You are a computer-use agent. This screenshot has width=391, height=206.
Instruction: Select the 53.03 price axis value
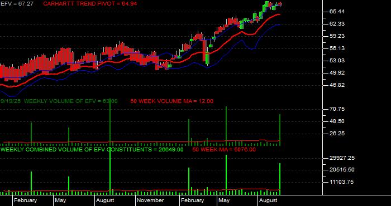click(x=337, y=61)
